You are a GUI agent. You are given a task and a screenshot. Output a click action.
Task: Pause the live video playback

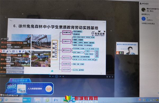[x=56, y=76]
